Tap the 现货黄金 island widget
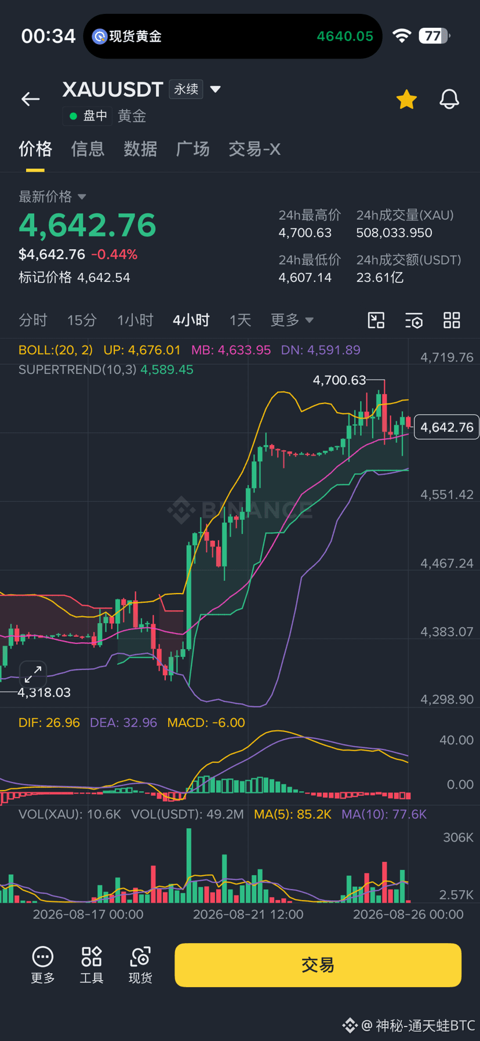The width and height of the screenshot is (480, 1041). (232, 36)
